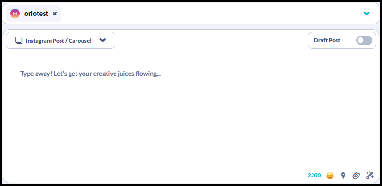Add a location with the pin icon
This screenshot has height=186, width=382.
click(x=343, y=175)
